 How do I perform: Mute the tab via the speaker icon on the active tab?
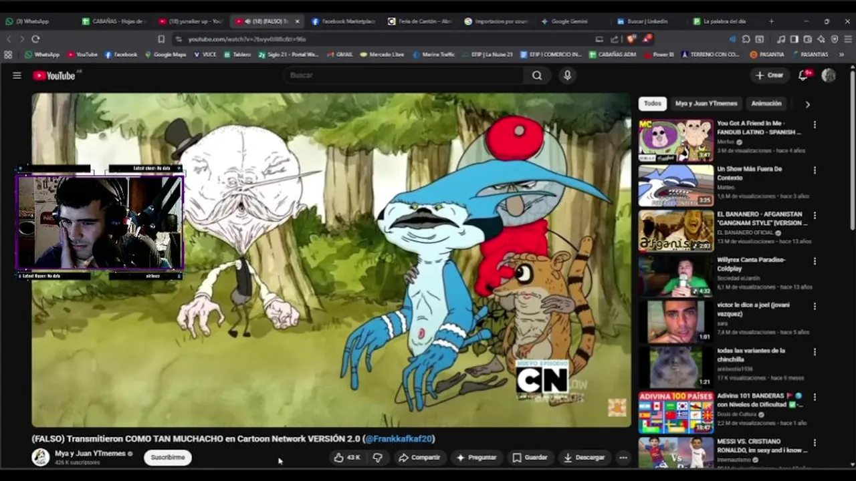point(247,21)
